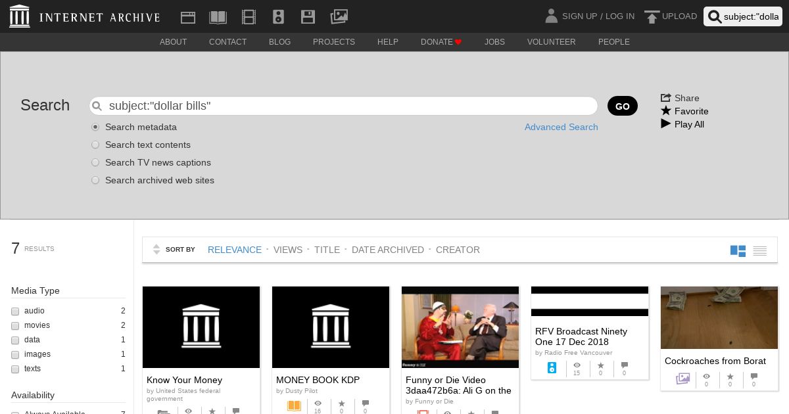Open the Audio speaker icon in top bar

coord(278,17)
